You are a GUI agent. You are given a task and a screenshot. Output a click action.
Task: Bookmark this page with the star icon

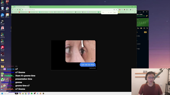(116, 10)
